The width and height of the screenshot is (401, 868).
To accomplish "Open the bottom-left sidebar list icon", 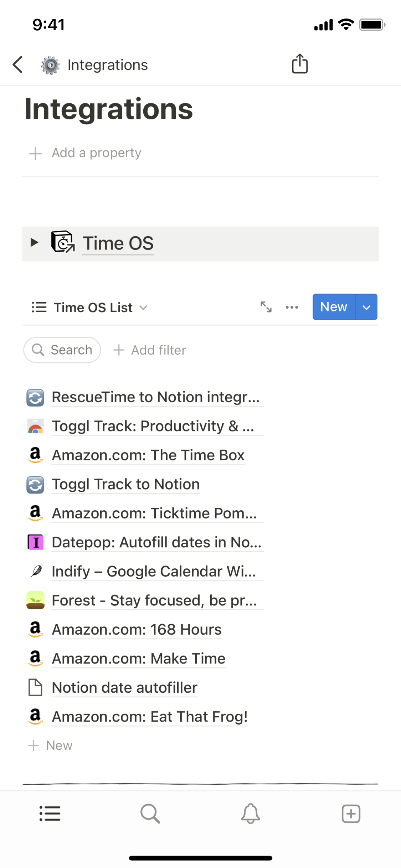I will pos(50,813).
